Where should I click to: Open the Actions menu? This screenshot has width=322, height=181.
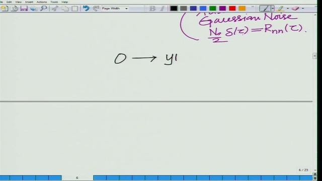click(x=41, y=2)
